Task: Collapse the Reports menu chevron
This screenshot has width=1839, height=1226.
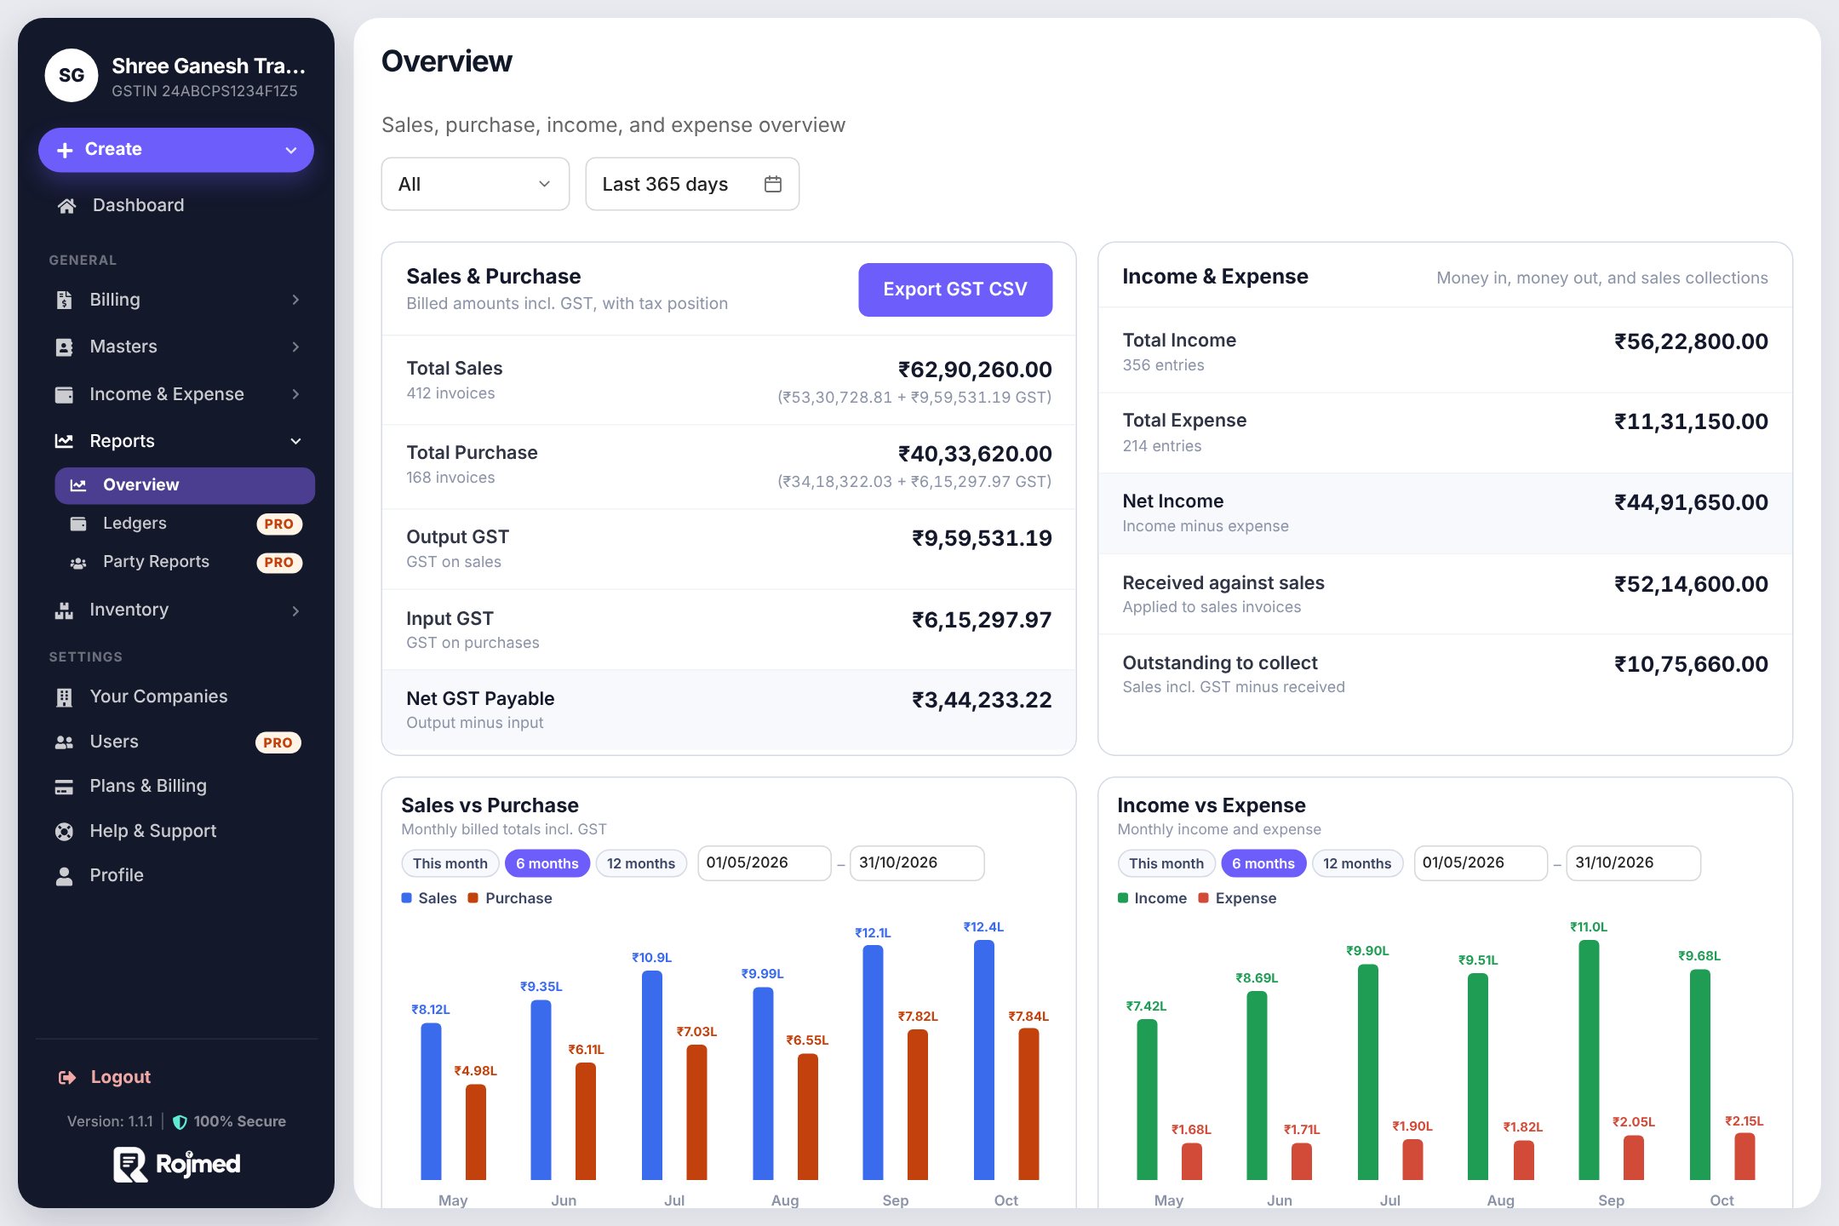Action: click(x=295, y=441)
